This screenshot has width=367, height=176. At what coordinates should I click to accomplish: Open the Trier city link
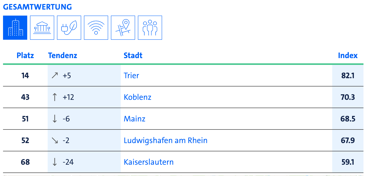click(131, 75)
